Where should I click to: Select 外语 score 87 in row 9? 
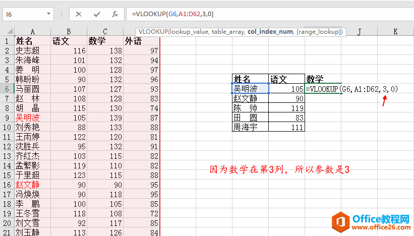click(141, 117)
